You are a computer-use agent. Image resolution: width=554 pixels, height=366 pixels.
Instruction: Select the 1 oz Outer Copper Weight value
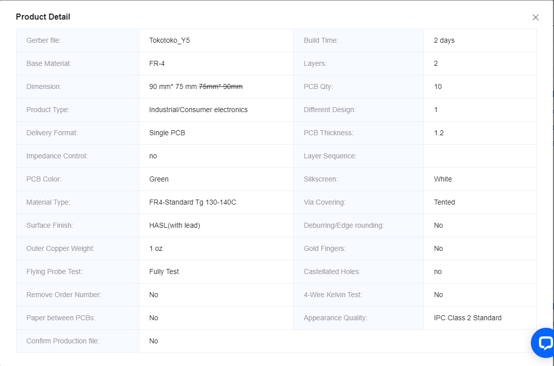coord(156,248)
